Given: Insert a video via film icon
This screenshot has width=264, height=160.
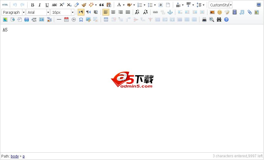Looking at the screenshot, I should pos(235,12).
